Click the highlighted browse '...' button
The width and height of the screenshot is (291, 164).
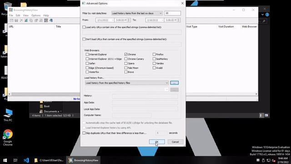pos(174,83)
